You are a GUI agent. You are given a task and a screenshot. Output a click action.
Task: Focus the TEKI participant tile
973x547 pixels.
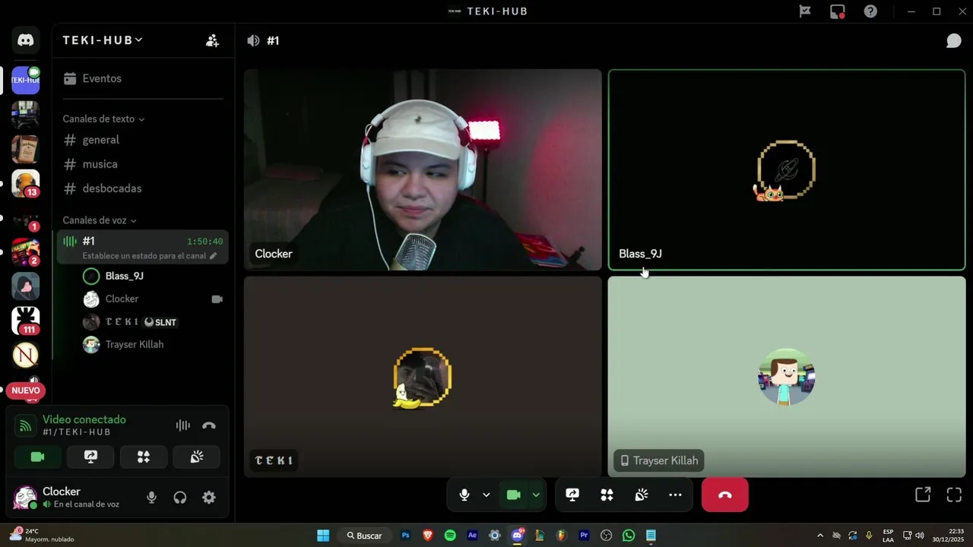423,377
